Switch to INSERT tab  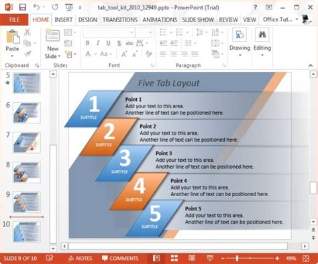click(x=64, y=19)
